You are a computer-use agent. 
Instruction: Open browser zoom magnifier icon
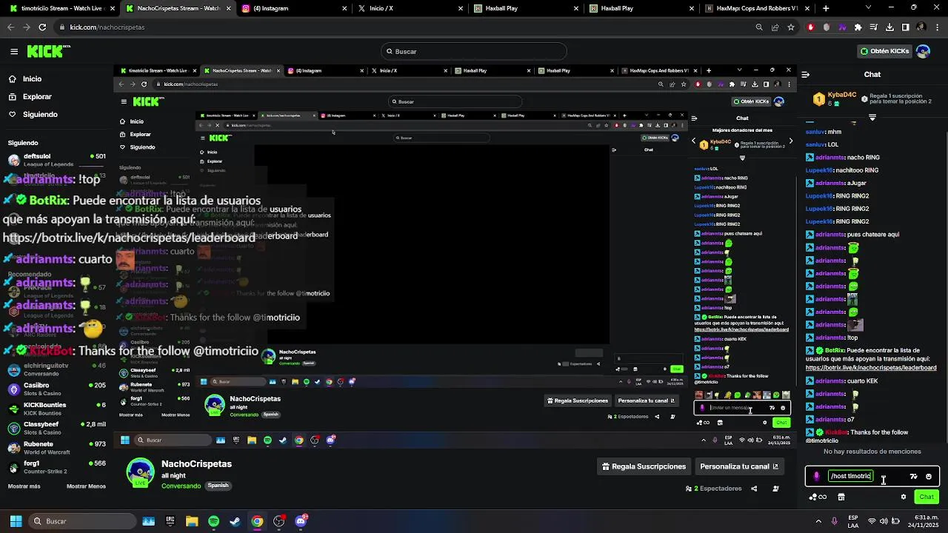[759, 27]
